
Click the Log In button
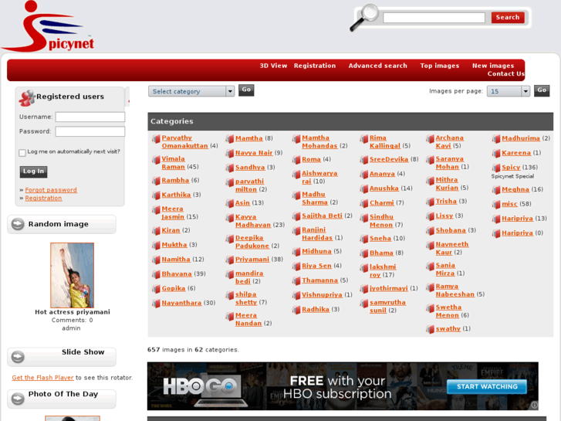(x=33, y=171)
